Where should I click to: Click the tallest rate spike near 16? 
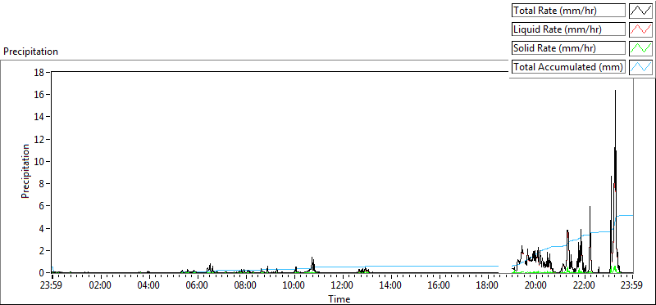615,91
